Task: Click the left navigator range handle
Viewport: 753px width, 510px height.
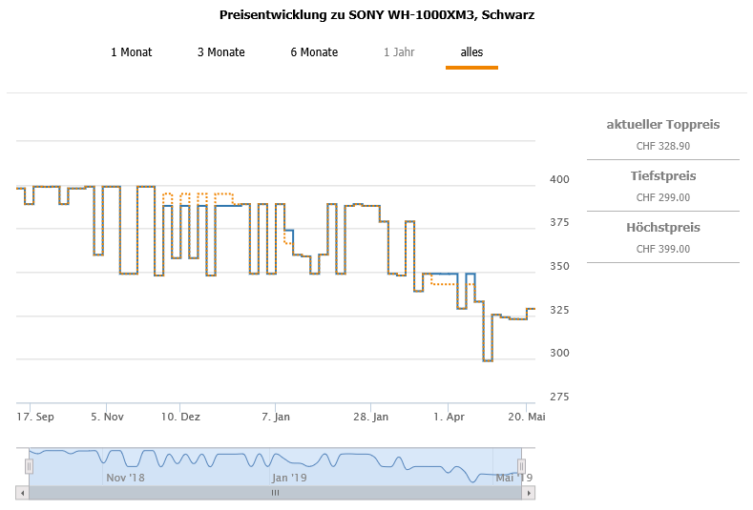Action: (x=29, y=466)
